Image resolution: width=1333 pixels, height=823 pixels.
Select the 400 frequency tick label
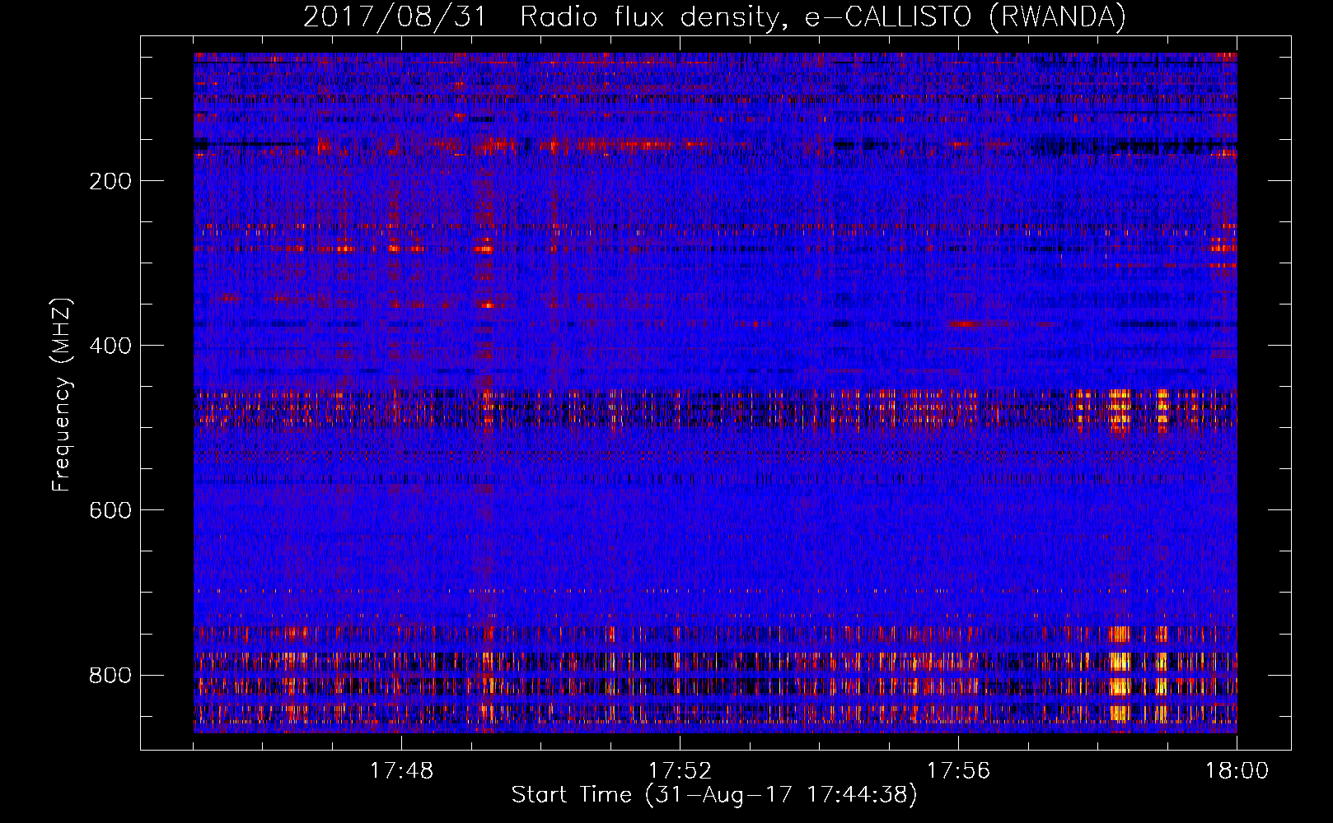click(x=110, y=346)
